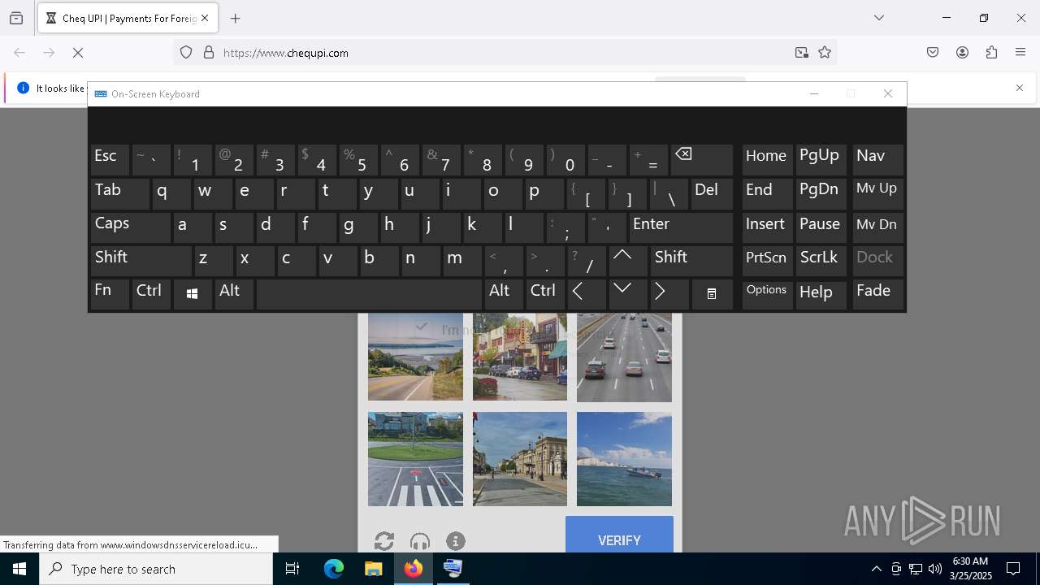Show site security shield information

tap(186, 53)
